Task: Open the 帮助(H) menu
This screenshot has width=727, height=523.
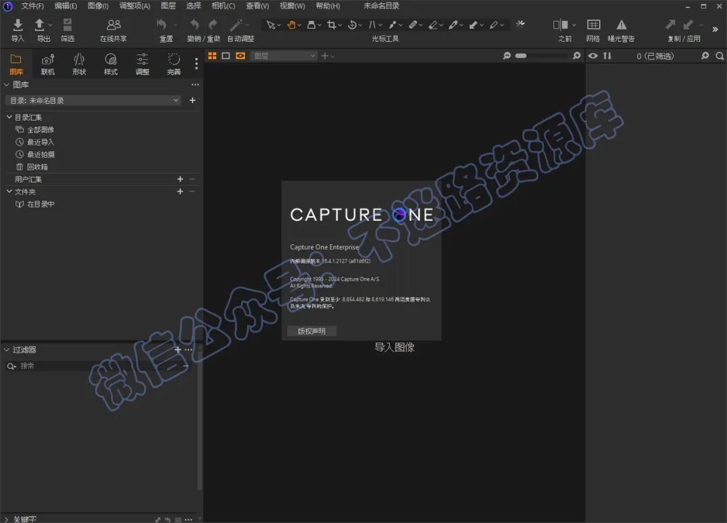Action: 328,6
